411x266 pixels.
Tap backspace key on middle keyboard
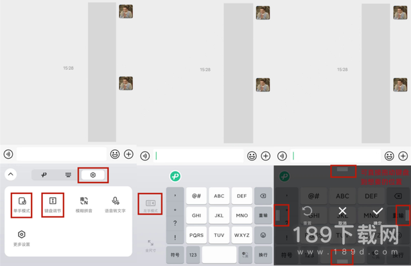point(263,196)
